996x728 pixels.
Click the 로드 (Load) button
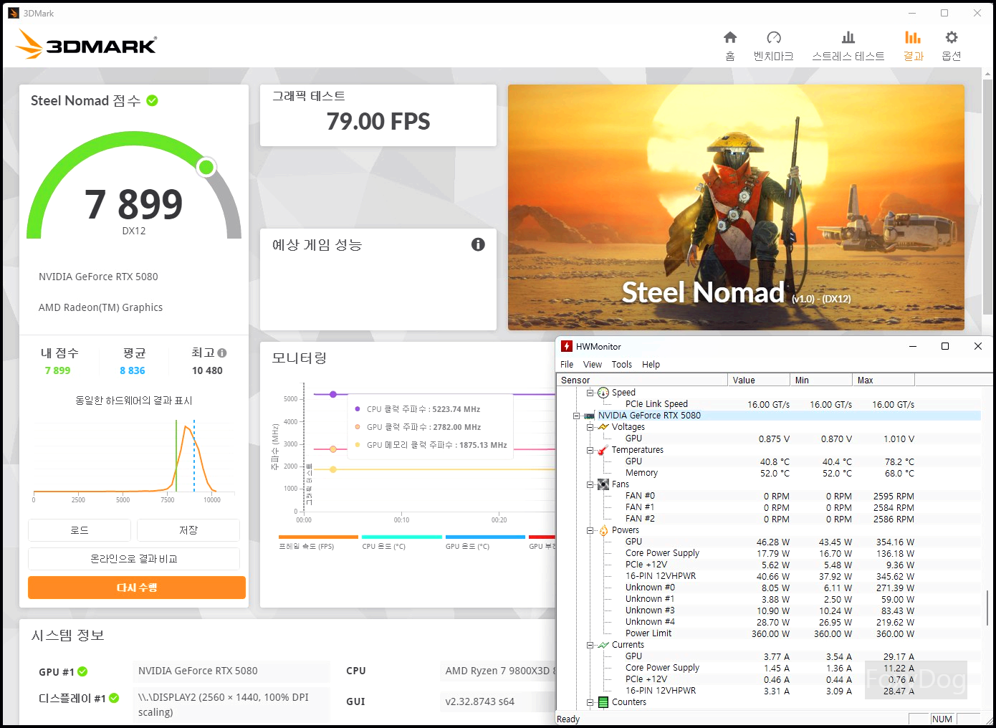pos(80,530)
